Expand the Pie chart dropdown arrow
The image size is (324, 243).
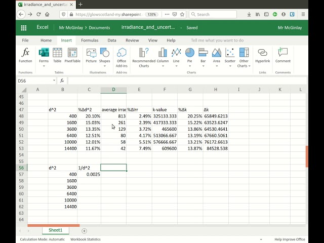tap(190, 66)
